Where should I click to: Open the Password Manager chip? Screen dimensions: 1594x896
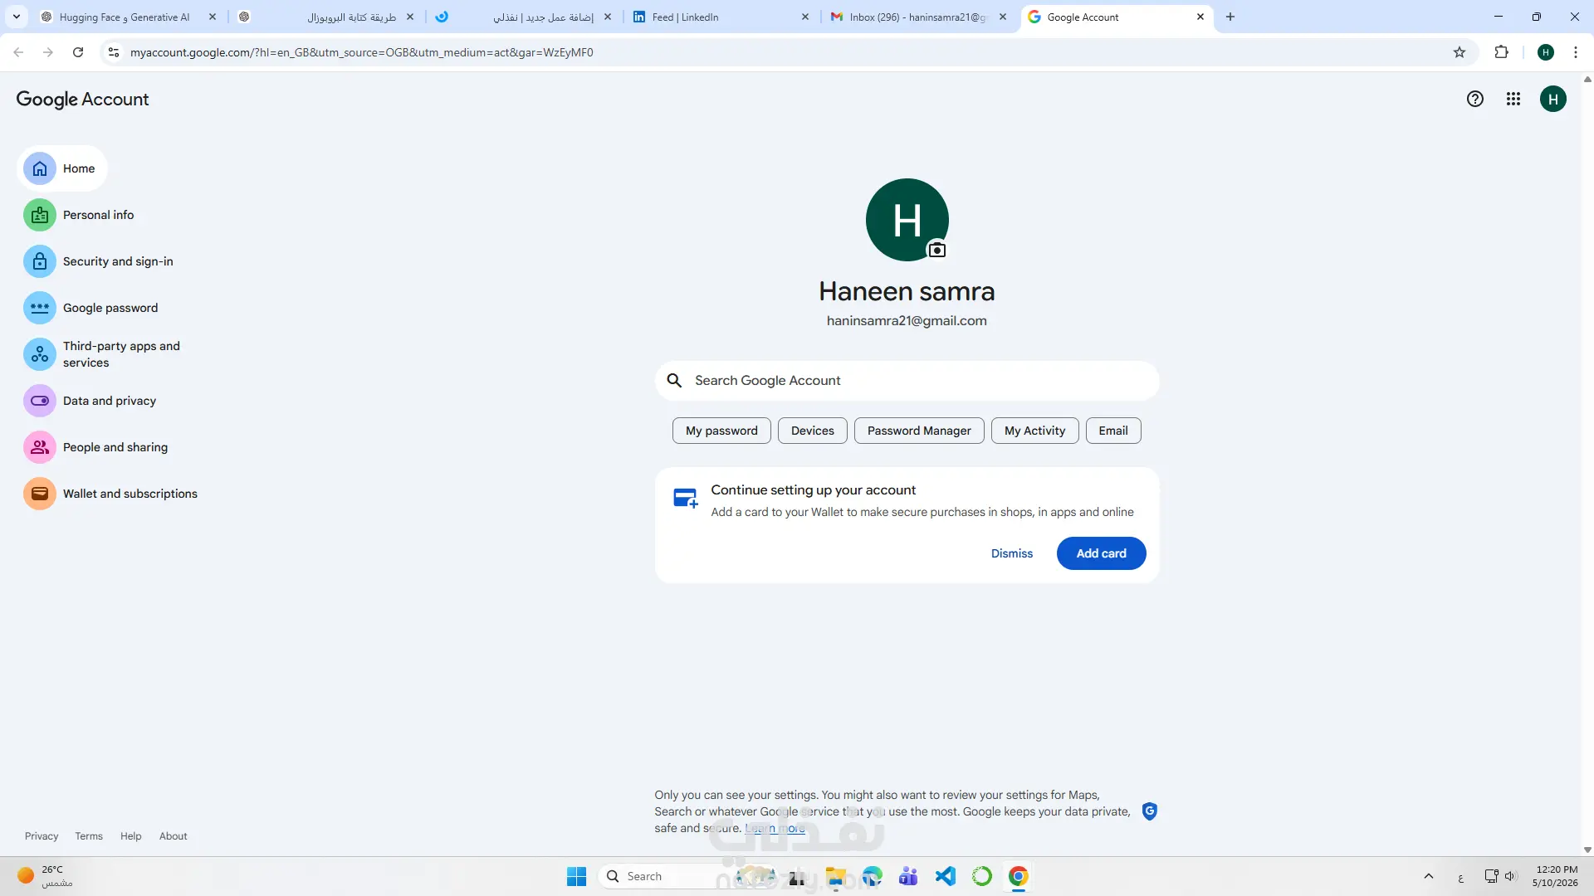pyautogui.click(x=919, y=431)
